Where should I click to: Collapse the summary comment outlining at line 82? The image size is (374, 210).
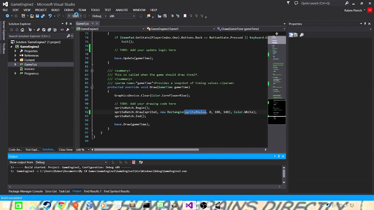tap(92, 71)
